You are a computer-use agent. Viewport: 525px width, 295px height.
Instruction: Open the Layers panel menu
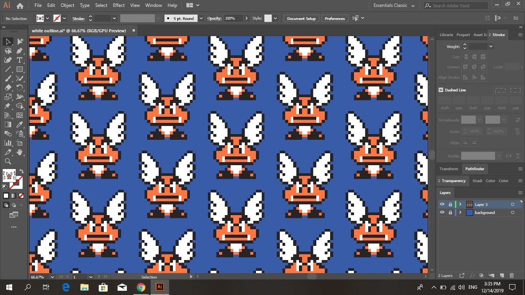tap(520, 193)
